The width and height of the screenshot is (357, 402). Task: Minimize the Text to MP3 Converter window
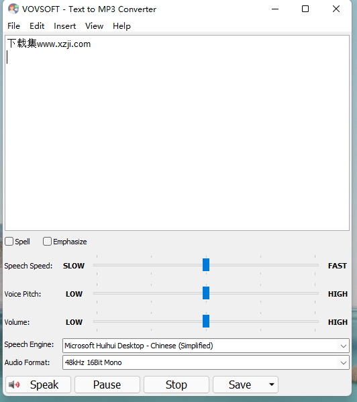tap(275, 9)
